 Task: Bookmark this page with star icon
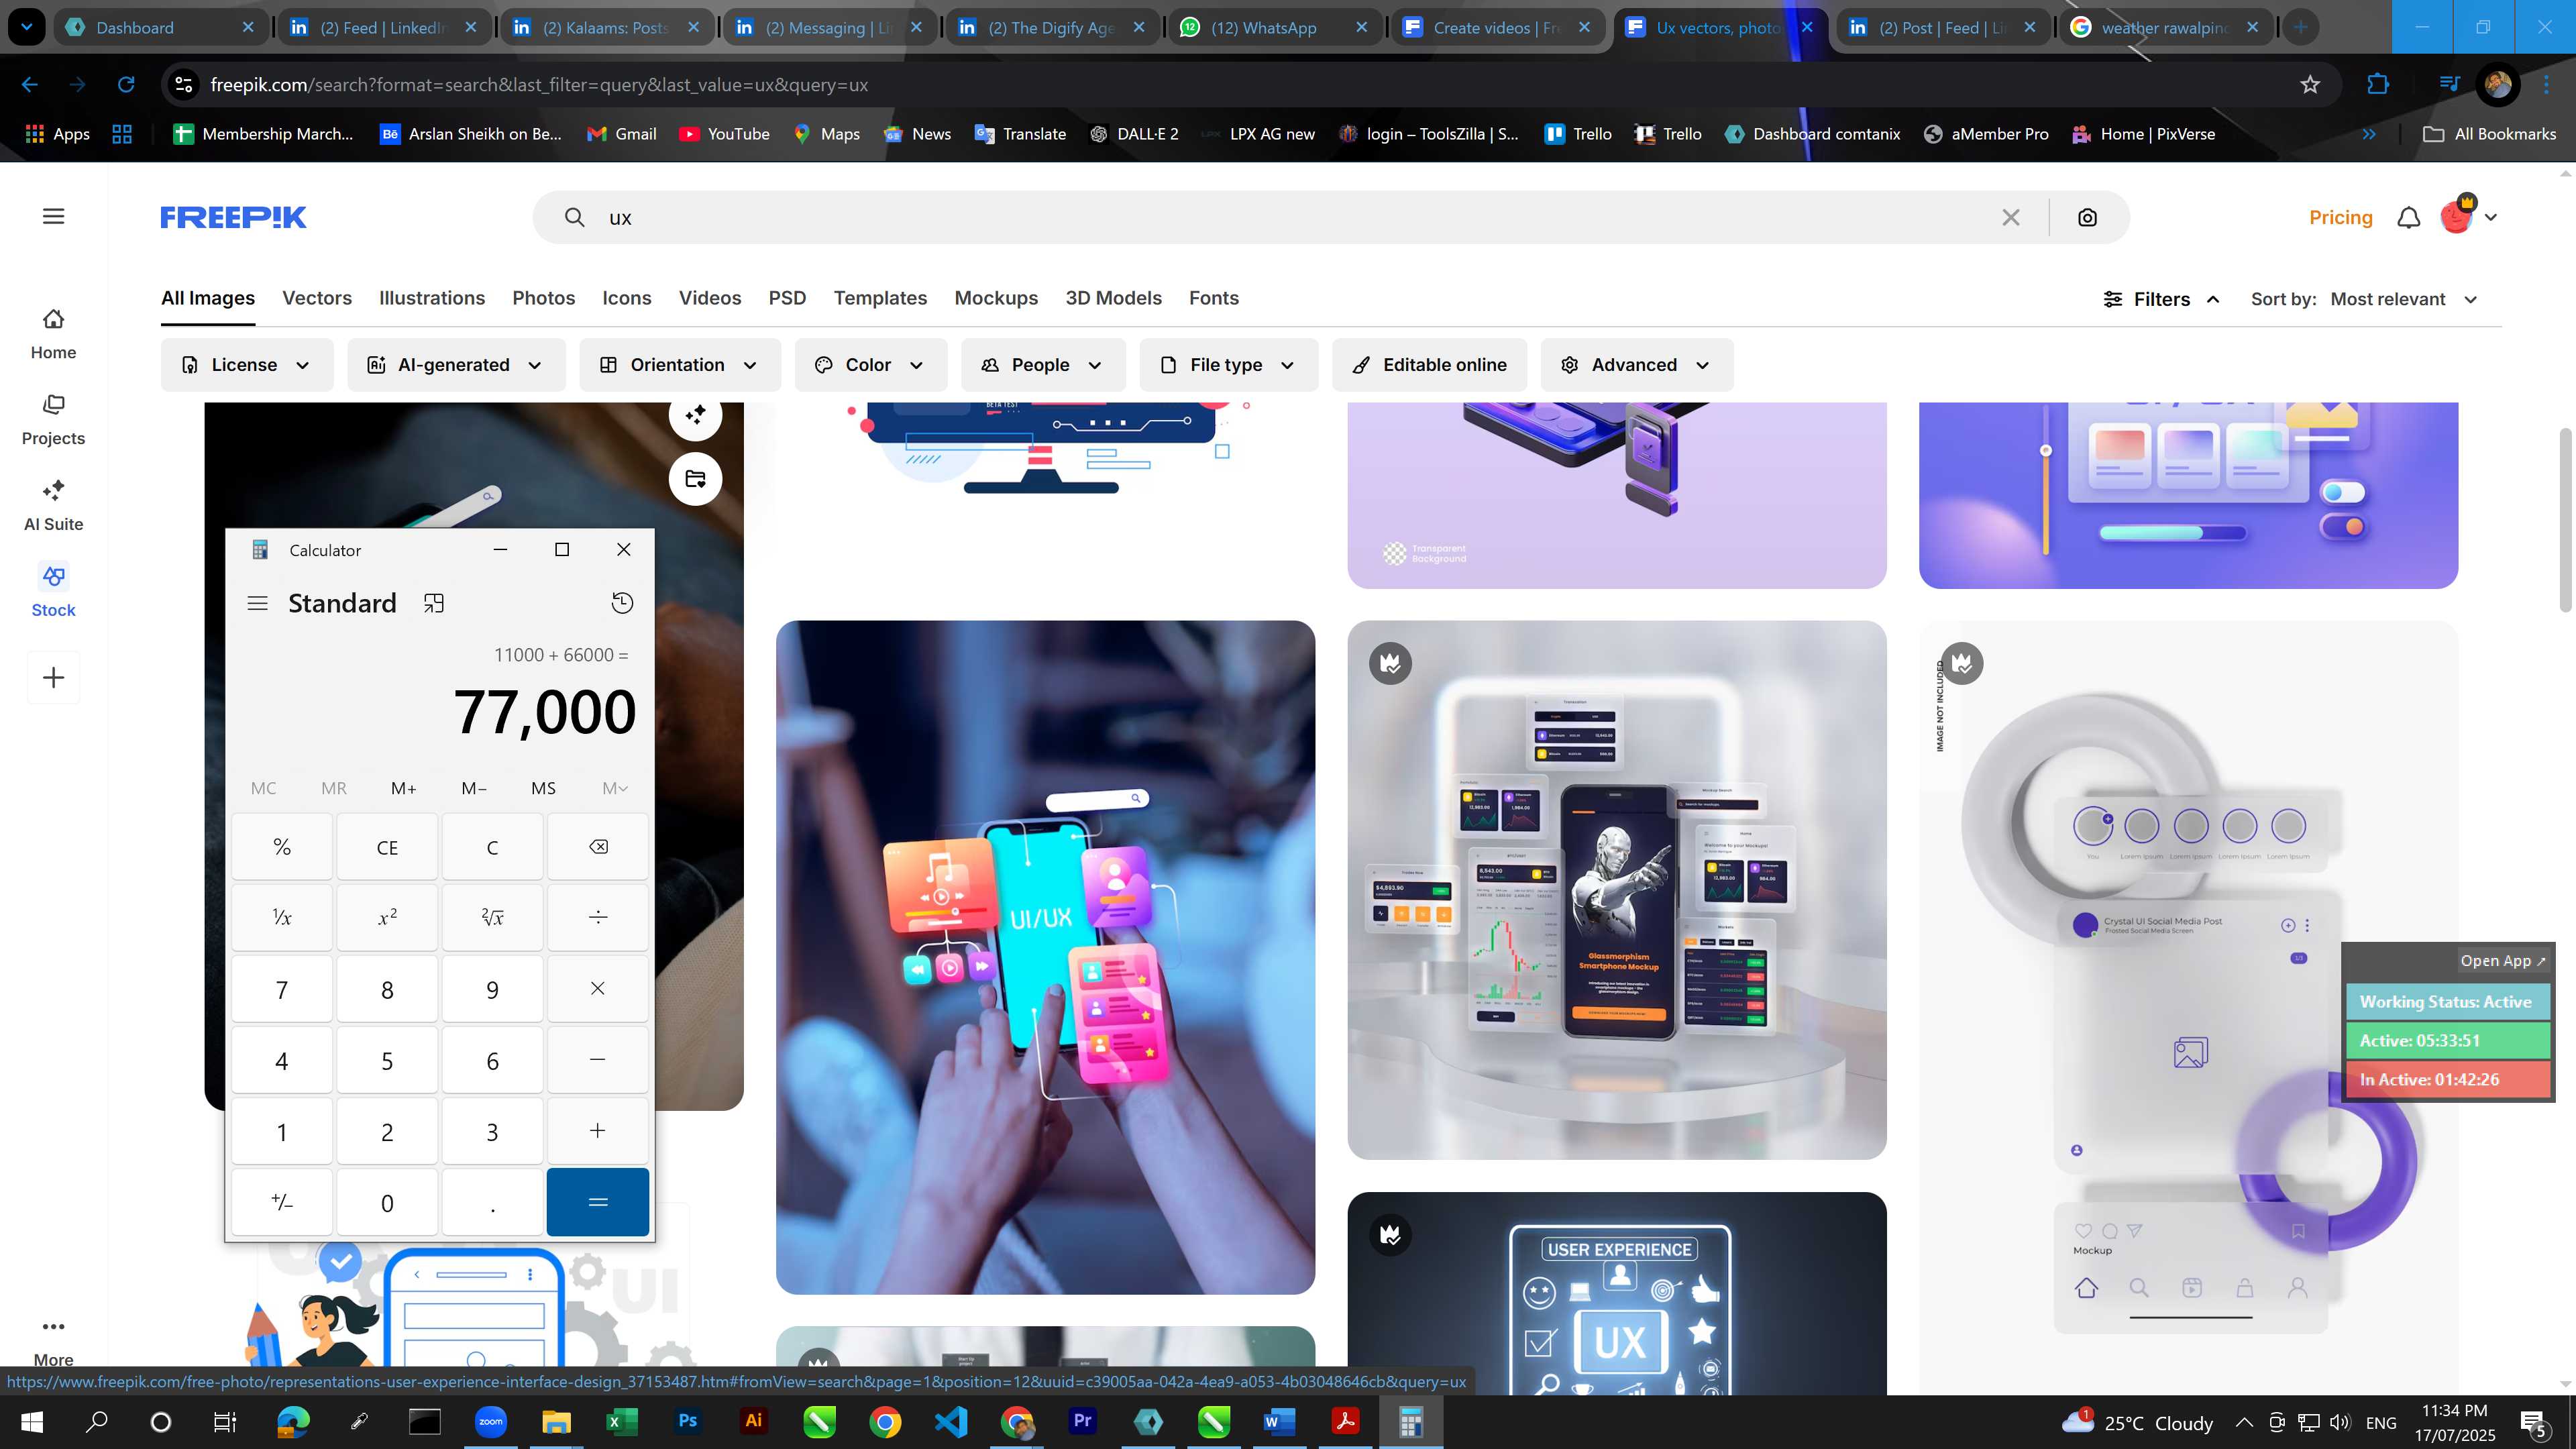click(2310, 84)
